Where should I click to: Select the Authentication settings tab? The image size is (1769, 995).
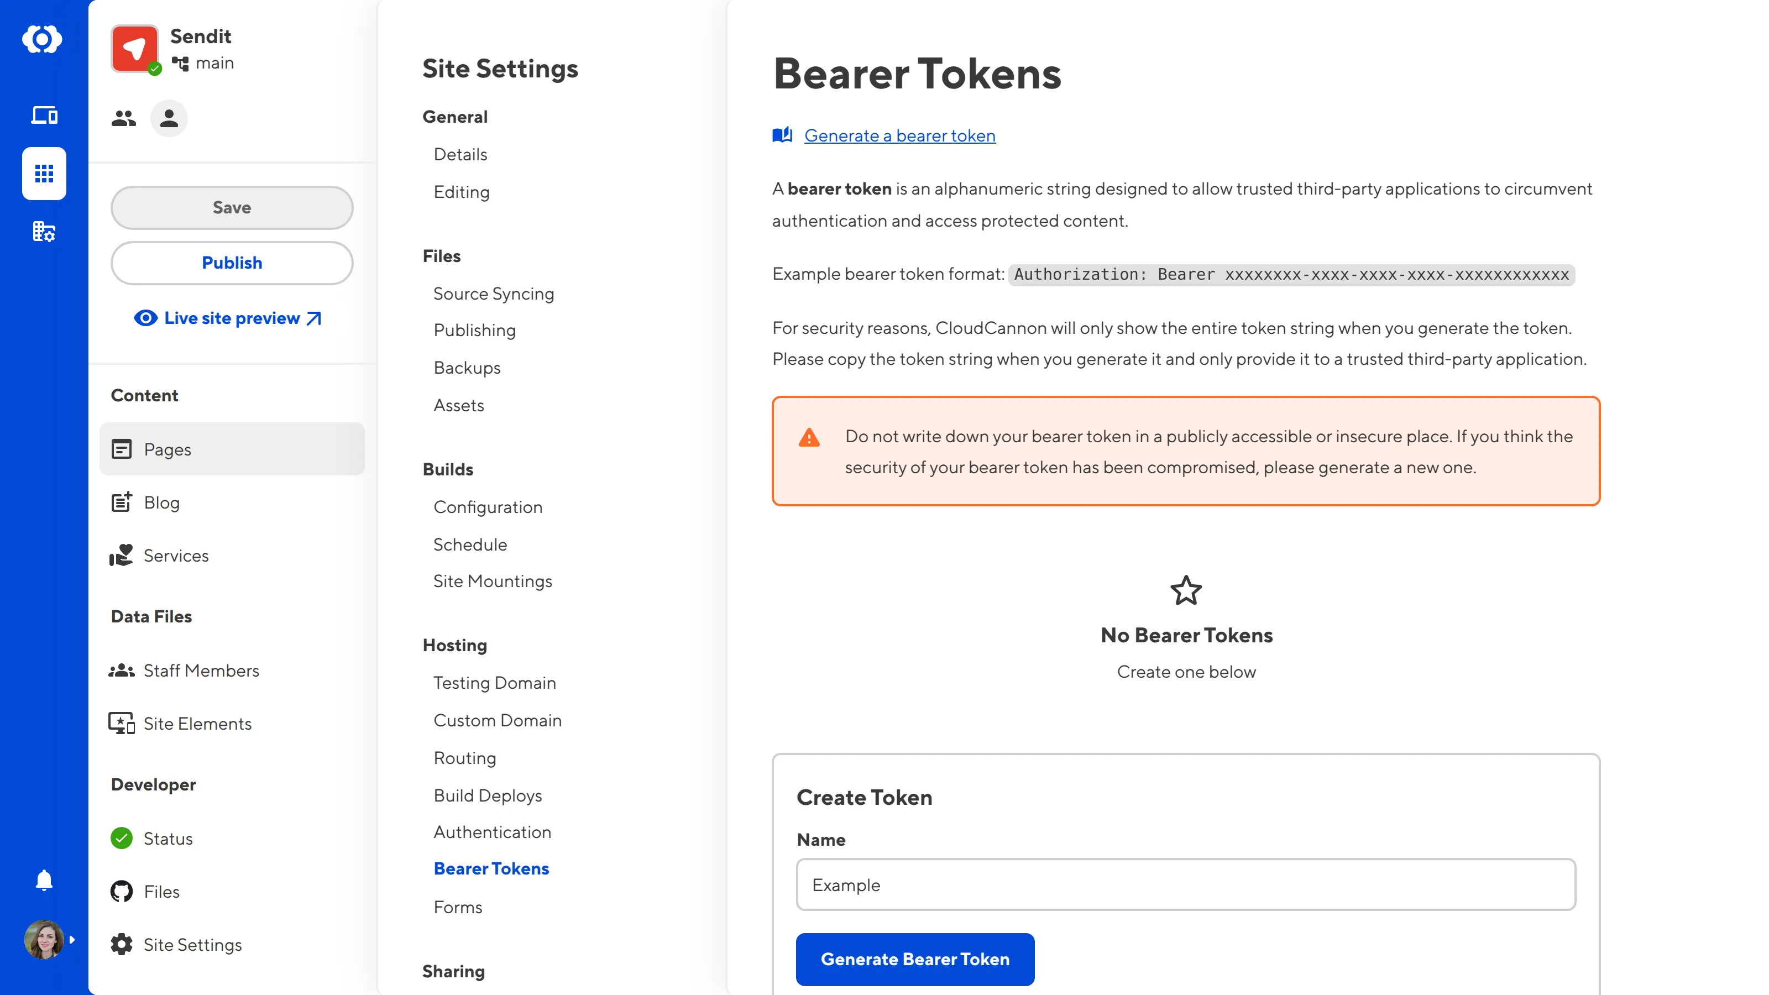492,832
